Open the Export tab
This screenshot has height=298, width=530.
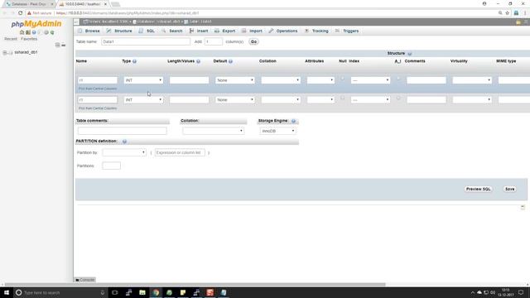(224, 31)
